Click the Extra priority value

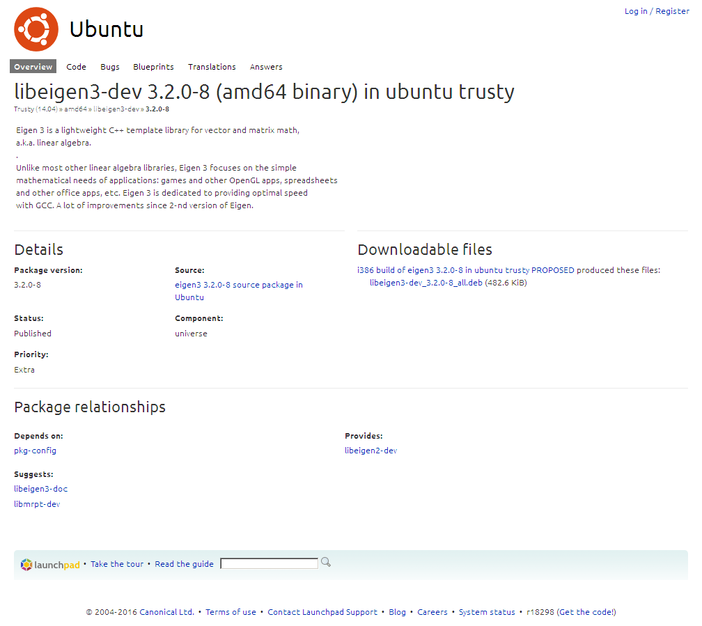pyautogui.click(x=24, y=370)
